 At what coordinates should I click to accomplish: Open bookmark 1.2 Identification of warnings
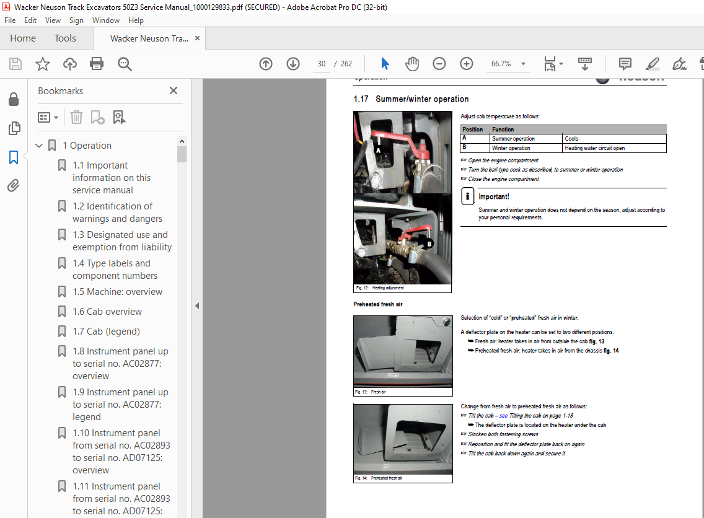click(x=117, y=213)
